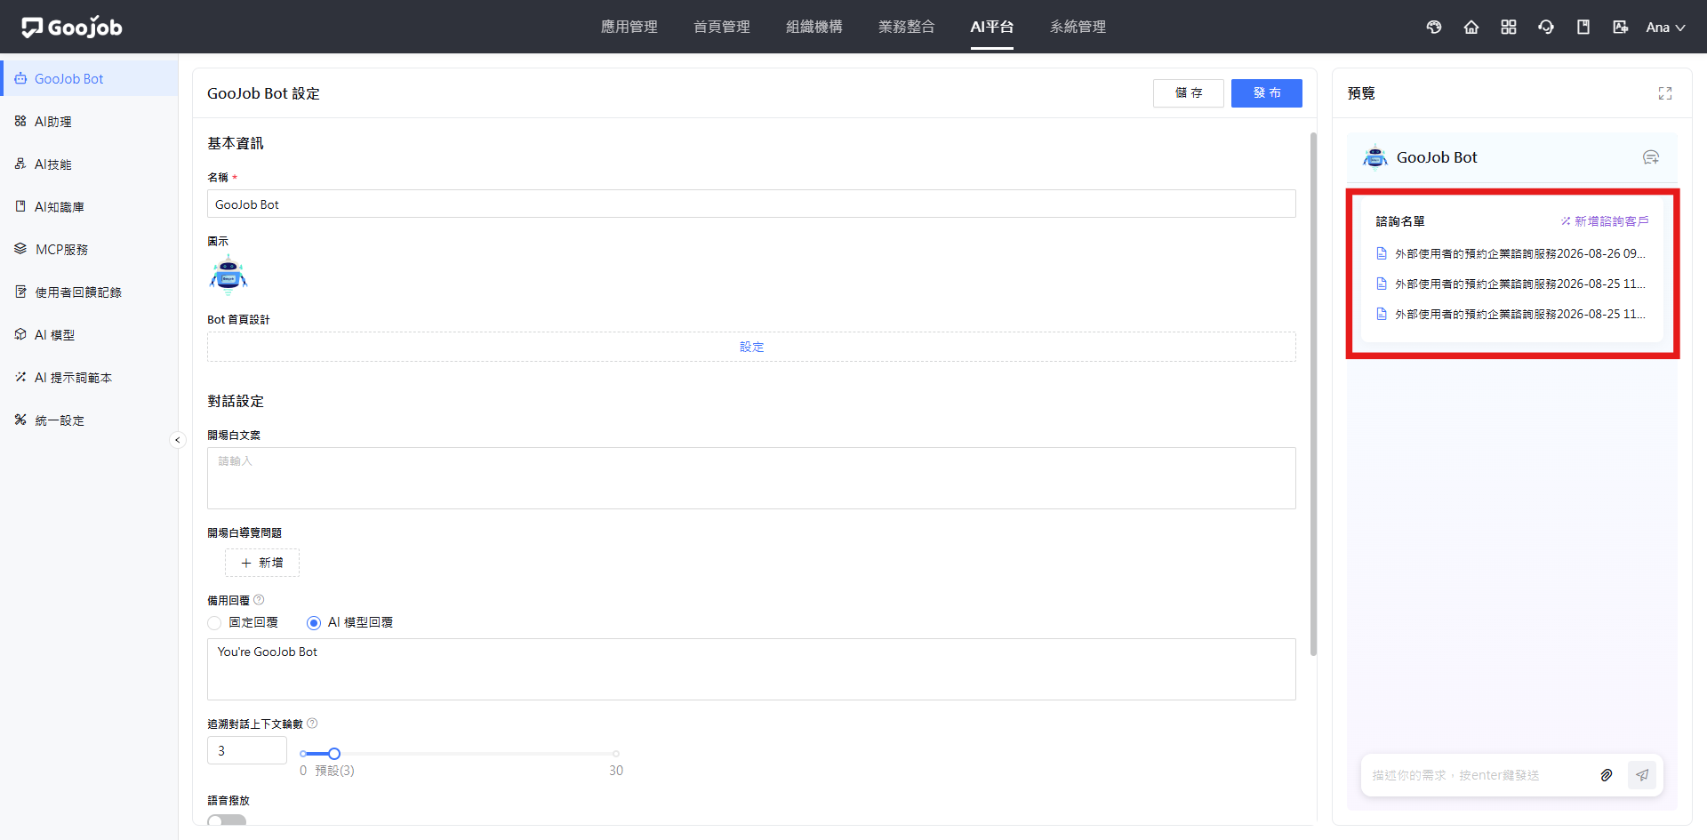Open consultation entry dated 2026-08-26 09
Viewport: 1707px width, 840px height.
coord(1511,253)
